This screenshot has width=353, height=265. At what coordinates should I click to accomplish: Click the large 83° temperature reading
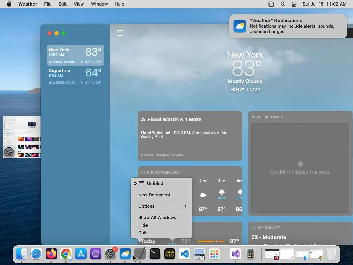tap(246, 68)
